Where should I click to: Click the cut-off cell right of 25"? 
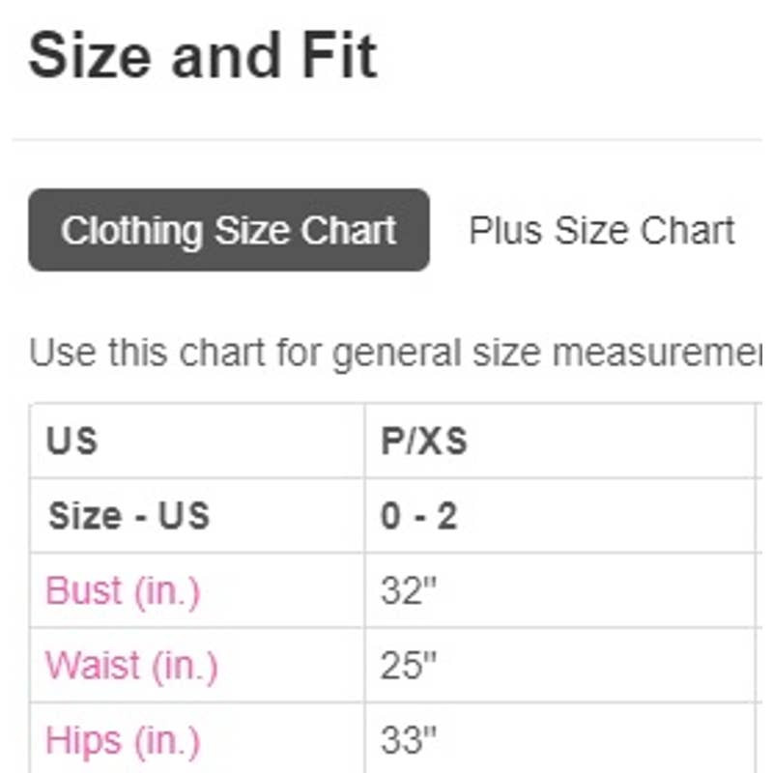[x=763, y=666]
